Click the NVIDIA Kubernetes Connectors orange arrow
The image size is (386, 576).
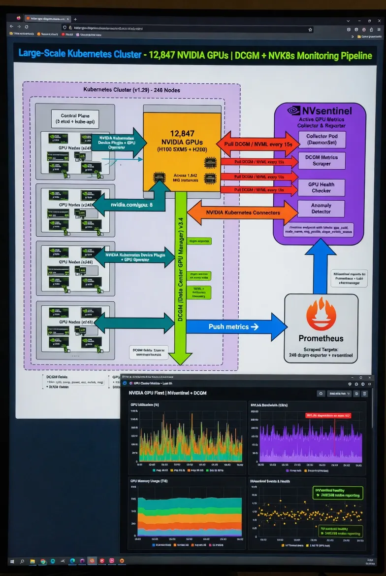coord(243,213)
